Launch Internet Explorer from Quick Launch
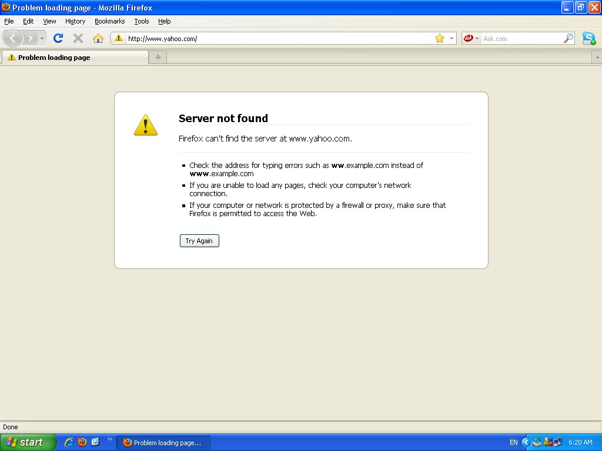This screenshot has height=451, width=602. pos(69,442)
